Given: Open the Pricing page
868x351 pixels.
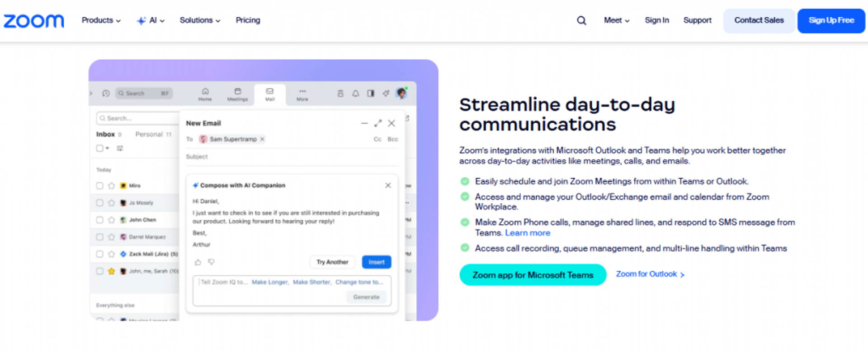Looking at the screenshot, I should pyautogui.click(x=248, y=20).
